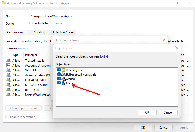Click the Administrators entry group icon
Screen dimensions: 195x132
[x=8, y=75]
